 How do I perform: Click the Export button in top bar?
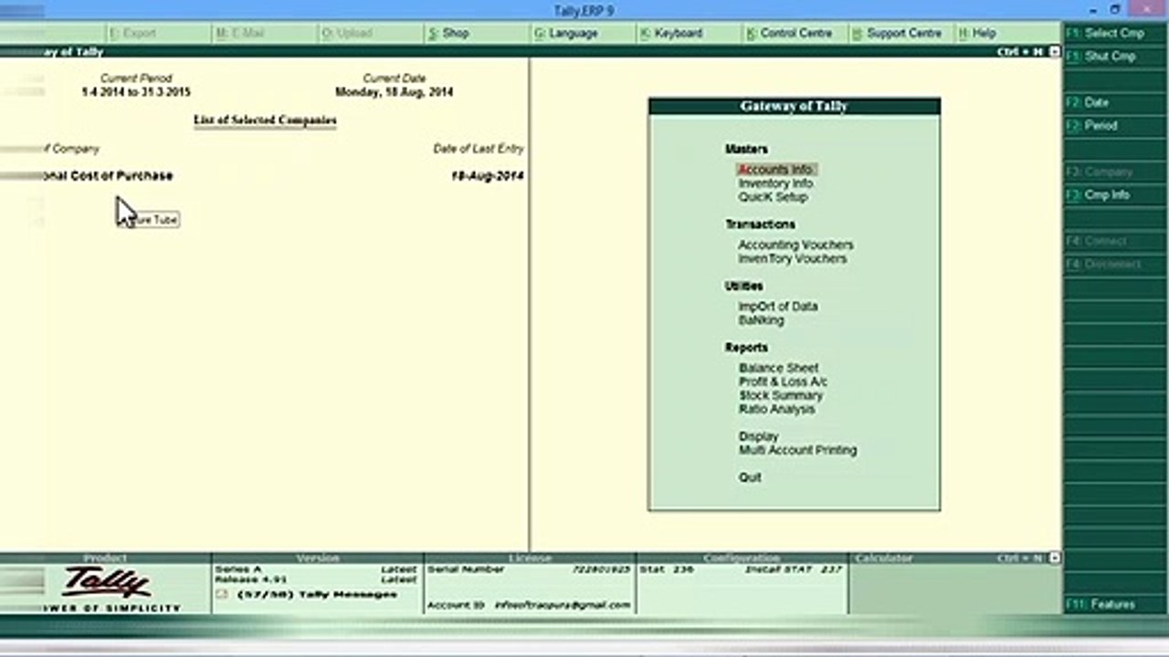click(157, 33)
